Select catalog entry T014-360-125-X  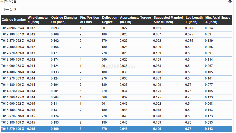pyautogui.click(x=13, y=97)
